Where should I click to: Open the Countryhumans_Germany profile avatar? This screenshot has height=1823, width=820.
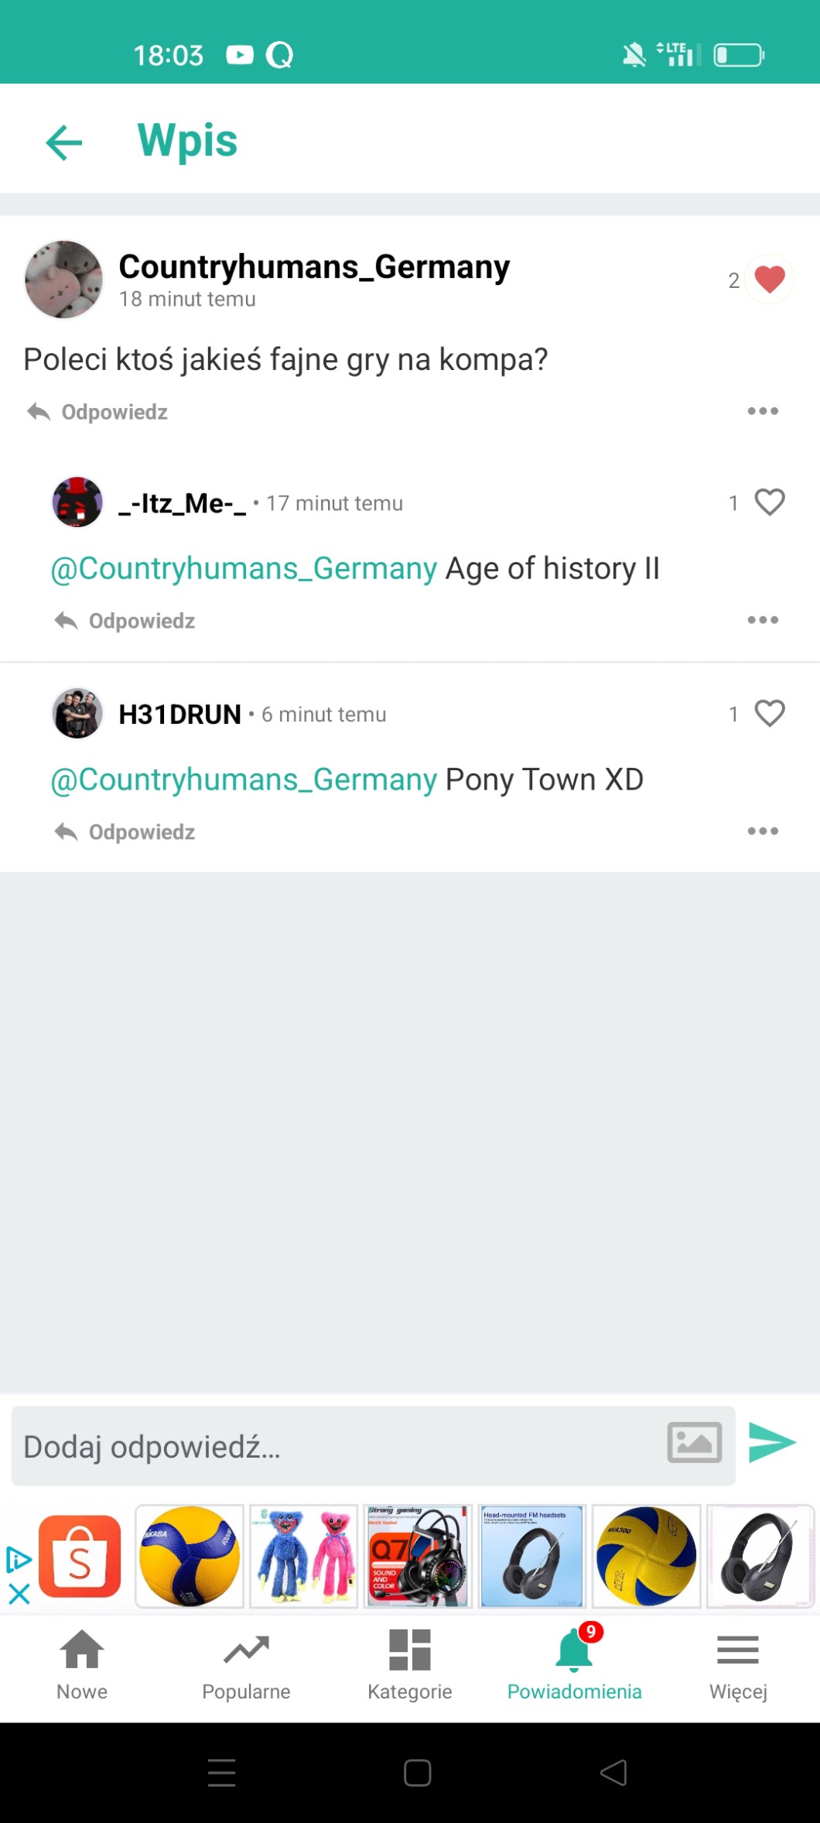[x=63, y=279]
